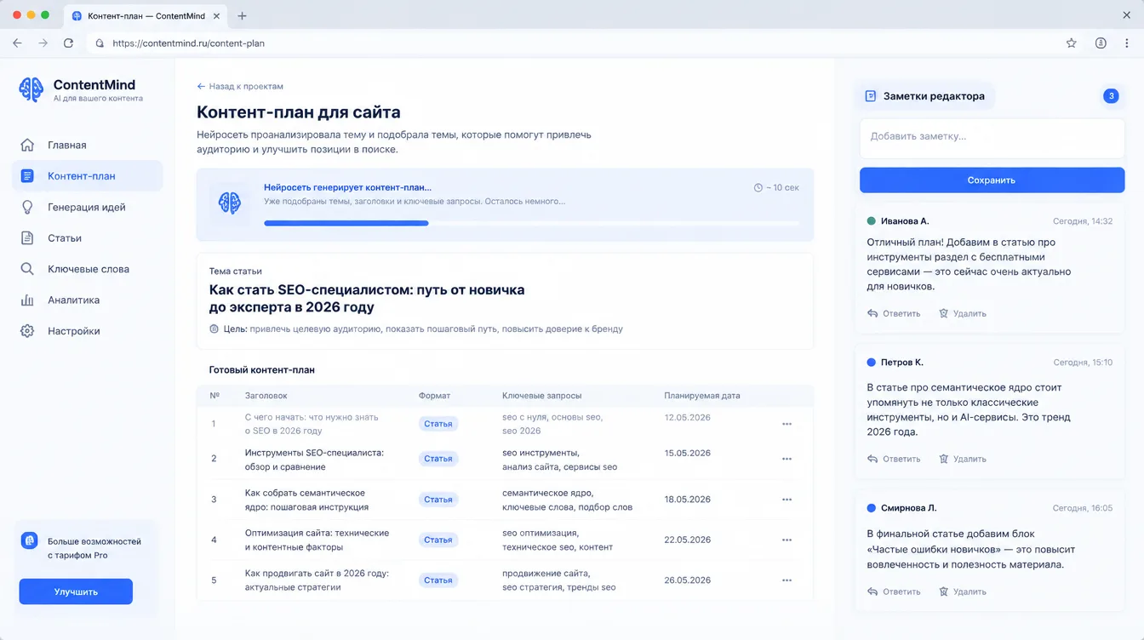Click the brain icon in the generation banner

point(229,203)
